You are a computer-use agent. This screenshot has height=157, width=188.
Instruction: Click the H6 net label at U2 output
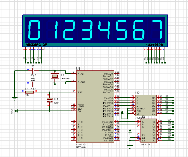166,112
